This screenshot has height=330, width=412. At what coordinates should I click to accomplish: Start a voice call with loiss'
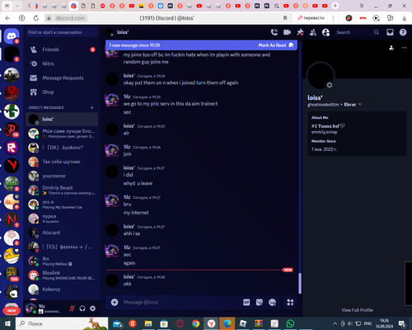tap(274, 32)
